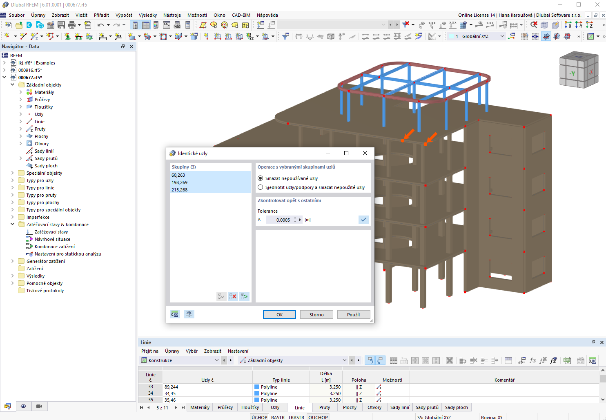Collapse Zatěžovací stavy & kombinace folder
Viewport: 606px width, 420px height.
(12, 224)
